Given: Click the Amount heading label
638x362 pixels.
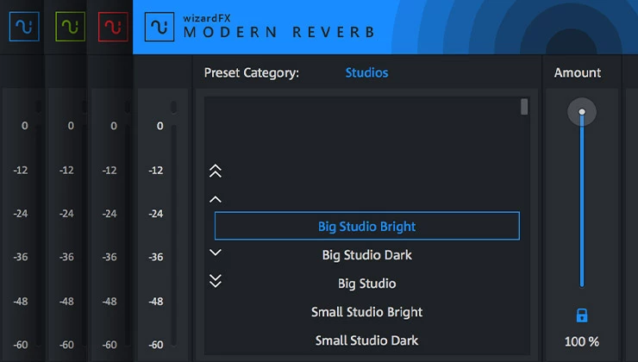Looking at the screenshot, I should click(x=578, y=72).
